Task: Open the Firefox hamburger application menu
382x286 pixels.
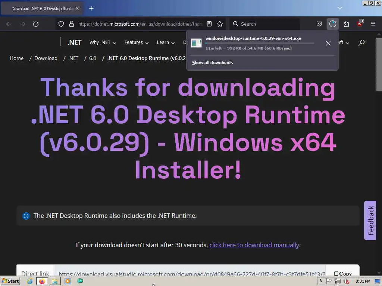Action: click(373, 24)
